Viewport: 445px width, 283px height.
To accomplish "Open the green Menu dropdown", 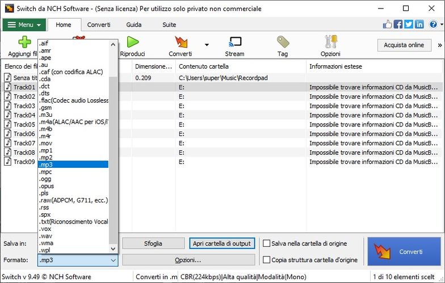I will click(x=24, y=25).
